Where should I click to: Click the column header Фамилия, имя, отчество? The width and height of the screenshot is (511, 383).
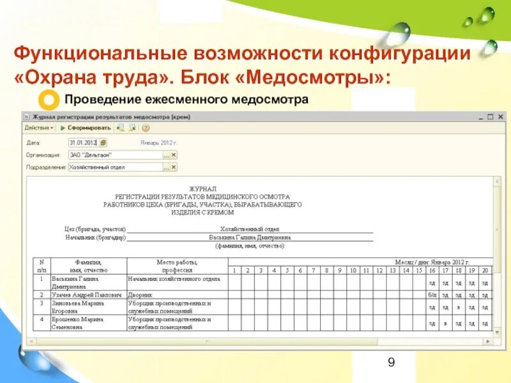tap(89, 266)
